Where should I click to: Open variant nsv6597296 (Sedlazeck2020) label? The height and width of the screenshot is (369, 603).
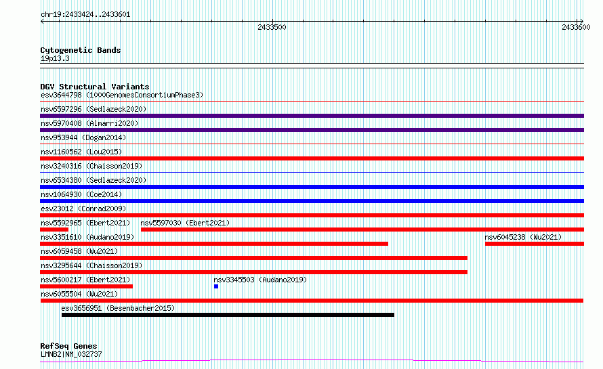pos(93,109)
